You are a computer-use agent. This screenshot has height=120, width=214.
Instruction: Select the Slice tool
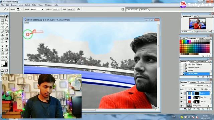click(x=6, y=27)
